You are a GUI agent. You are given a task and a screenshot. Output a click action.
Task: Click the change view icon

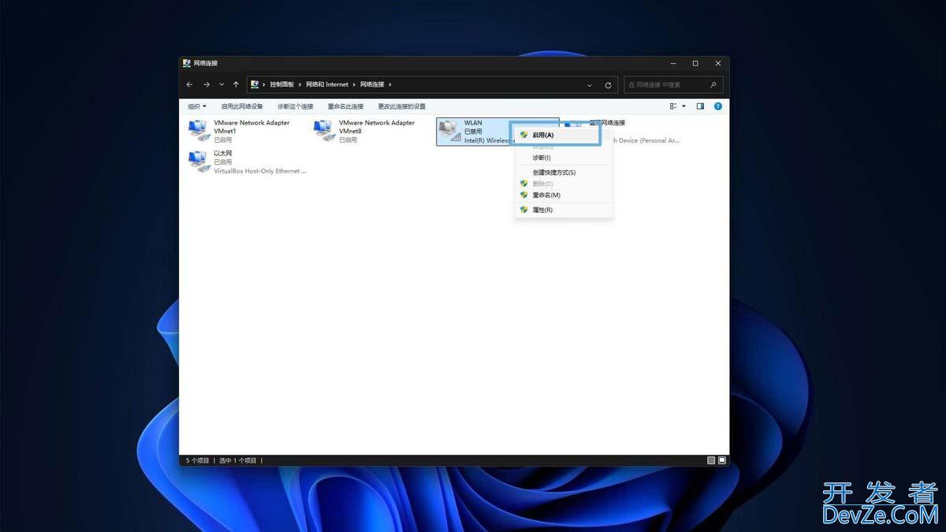click(x=673, y=106)
